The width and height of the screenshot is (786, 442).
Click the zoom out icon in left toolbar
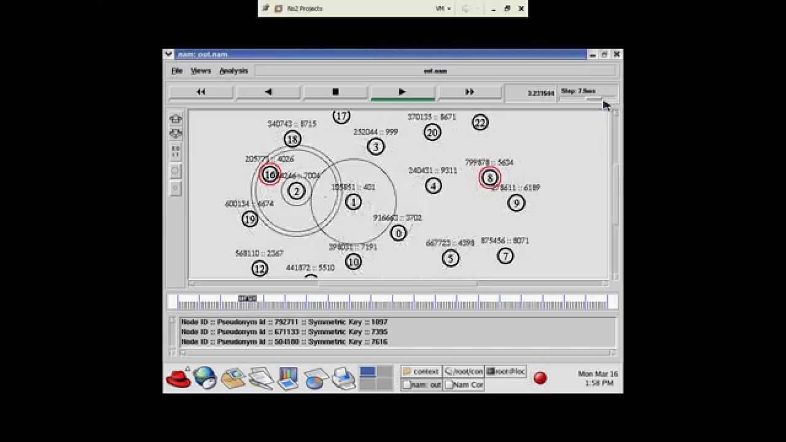click(176, 133)
